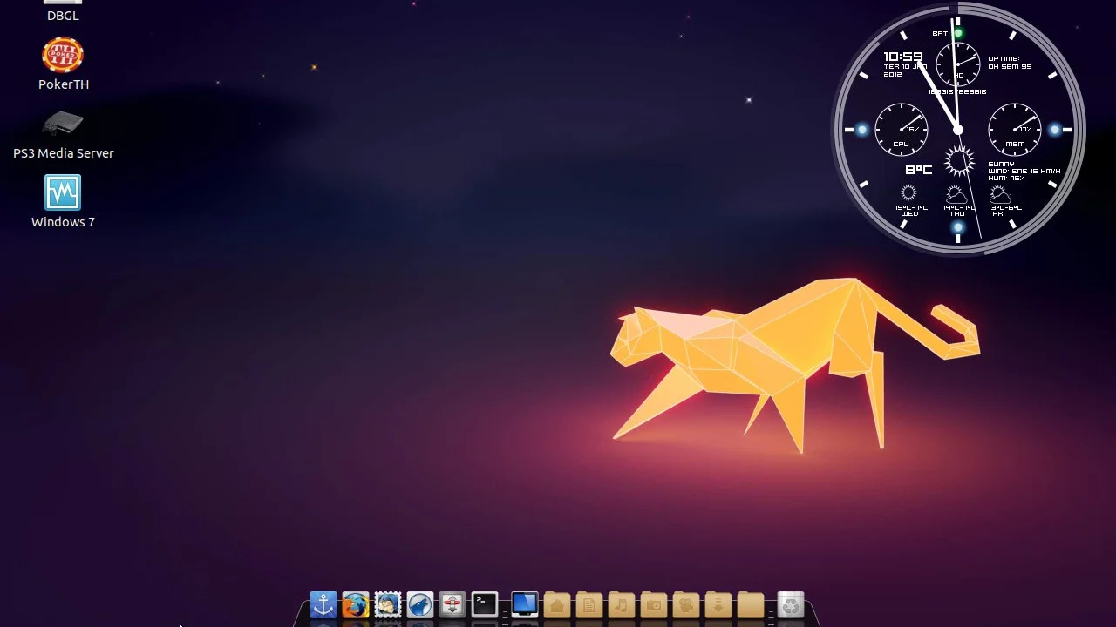Open the computer display icon in the dock
Image resolution: width=1116 pixels, height=627 pixels.
point(524,605)
